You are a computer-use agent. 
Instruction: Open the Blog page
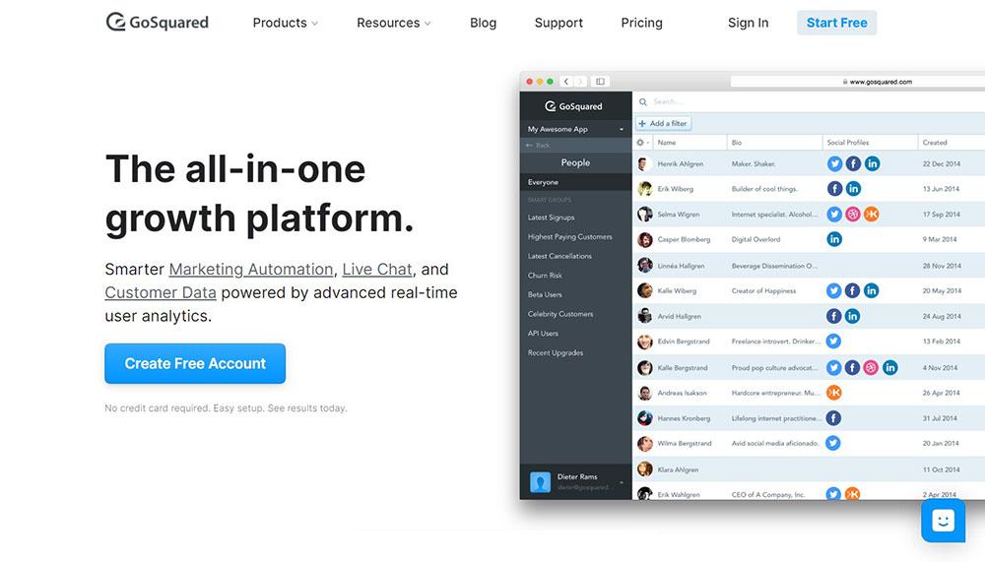[483, 23]
